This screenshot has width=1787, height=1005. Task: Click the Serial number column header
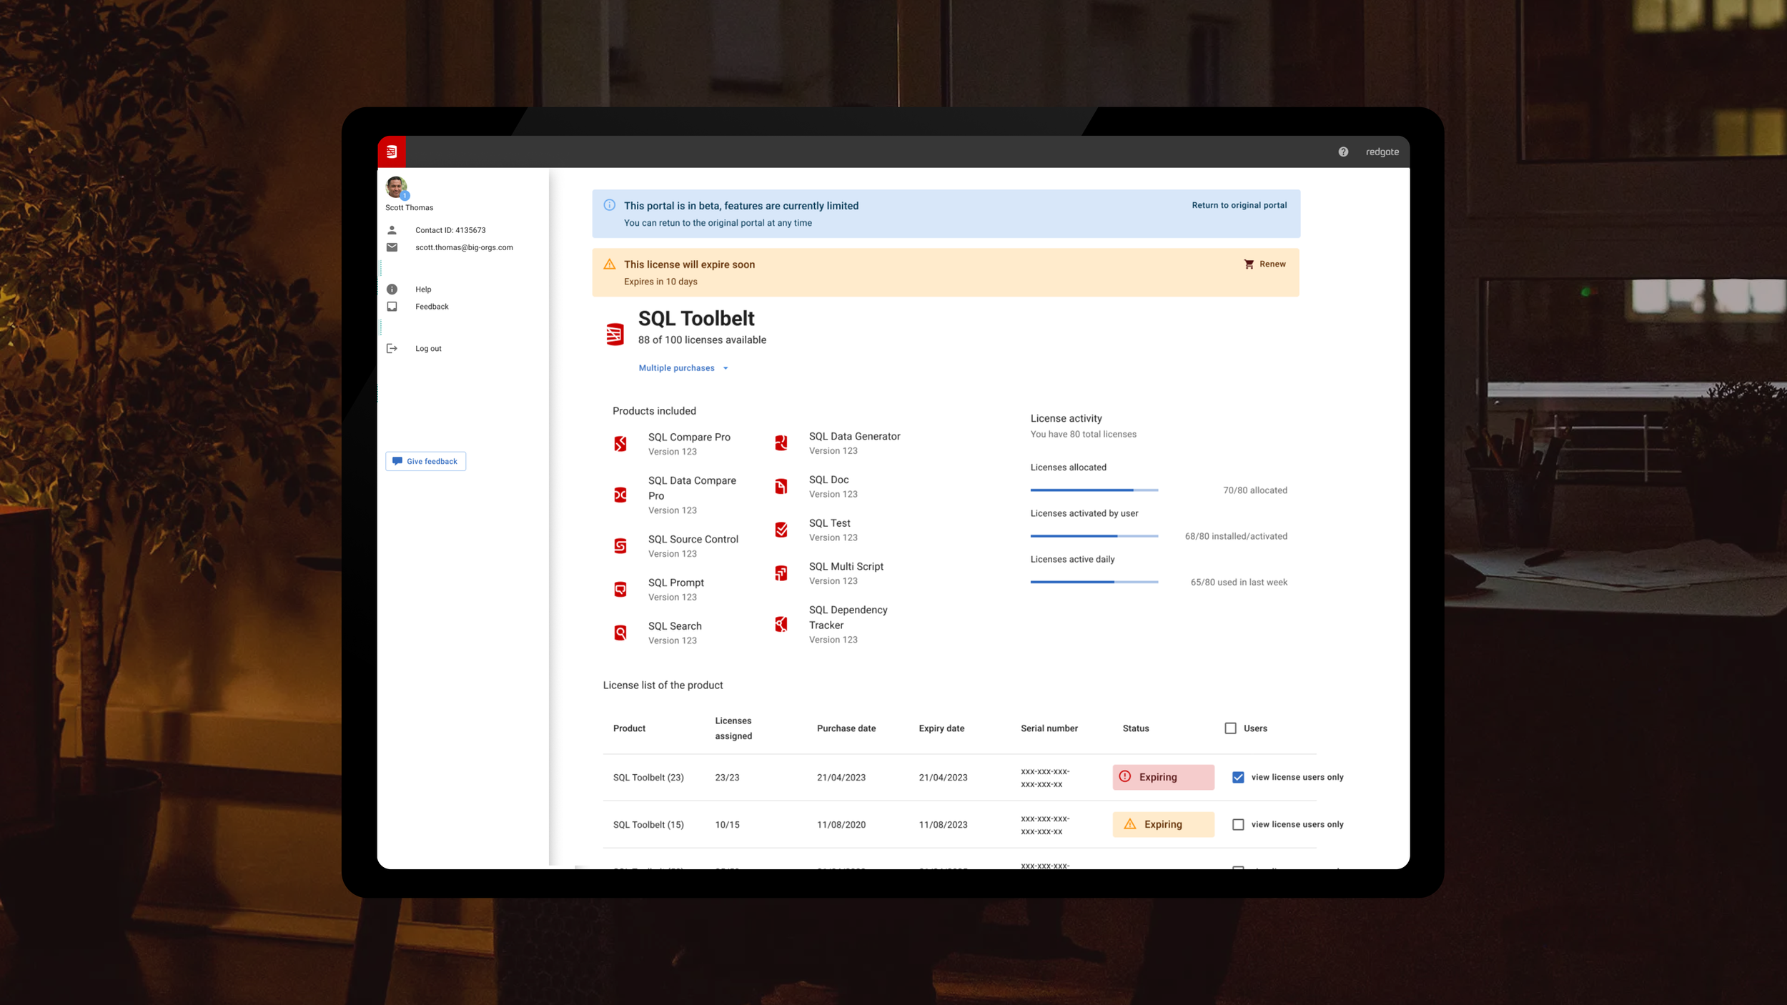[1049, 728]
